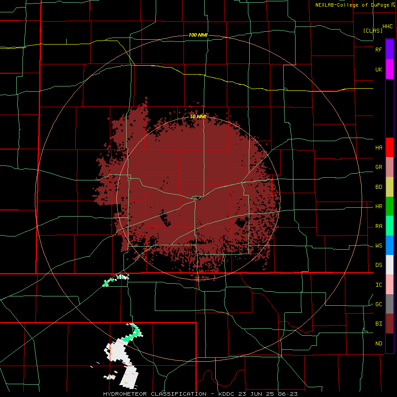Select the DS legend label
This screenshot has height=397, width=397.
(x=378, y=265)
